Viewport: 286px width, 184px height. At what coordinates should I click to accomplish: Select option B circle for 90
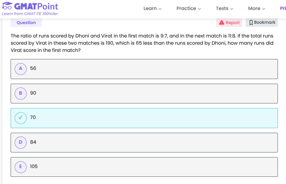(x=21, y=93)
